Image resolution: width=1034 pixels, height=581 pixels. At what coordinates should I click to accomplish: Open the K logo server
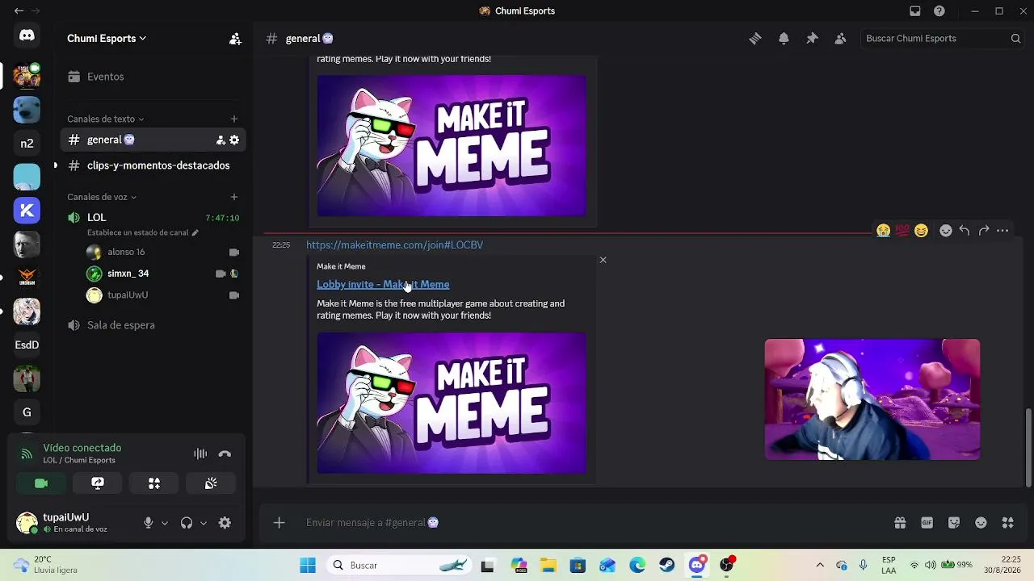[x=27, y=211]
